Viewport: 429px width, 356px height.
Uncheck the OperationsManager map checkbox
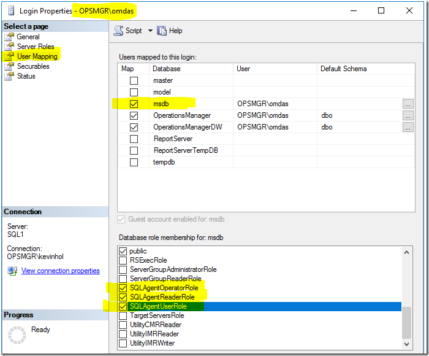pos(134,115)
